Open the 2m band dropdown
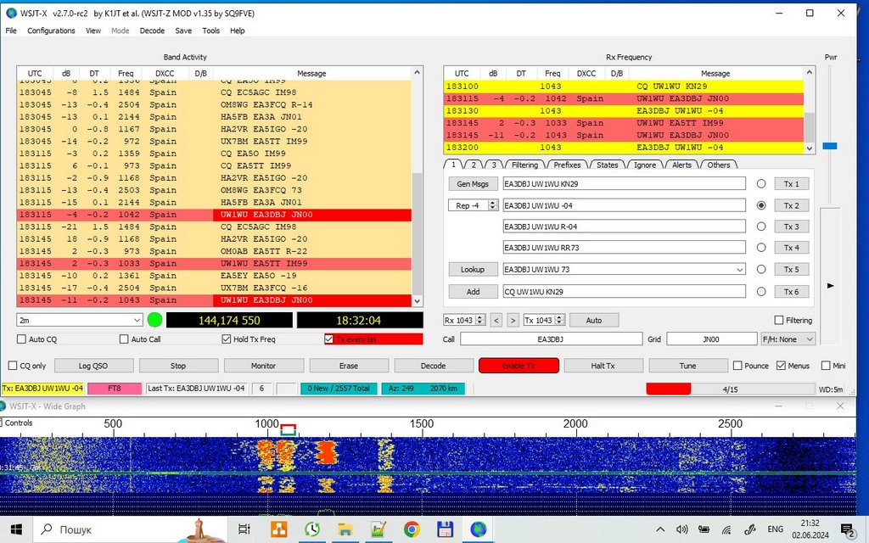 (80, 320)
